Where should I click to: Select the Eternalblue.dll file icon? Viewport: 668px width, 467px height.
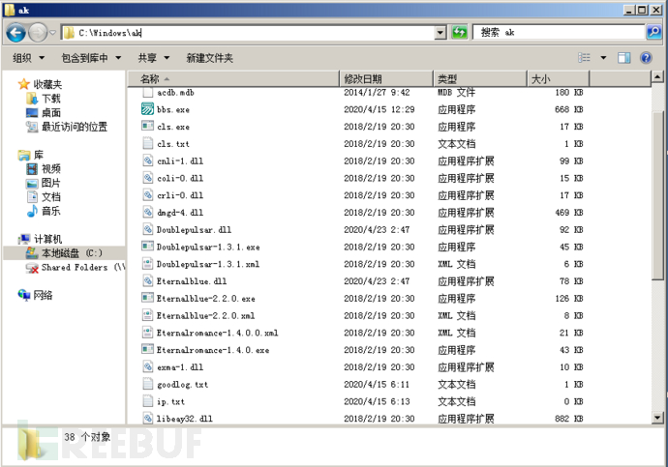click(147, 280)
